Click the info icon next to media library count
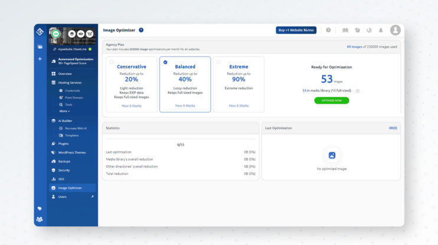The height and width of the screenshot is (245, 438). [358, 91]
